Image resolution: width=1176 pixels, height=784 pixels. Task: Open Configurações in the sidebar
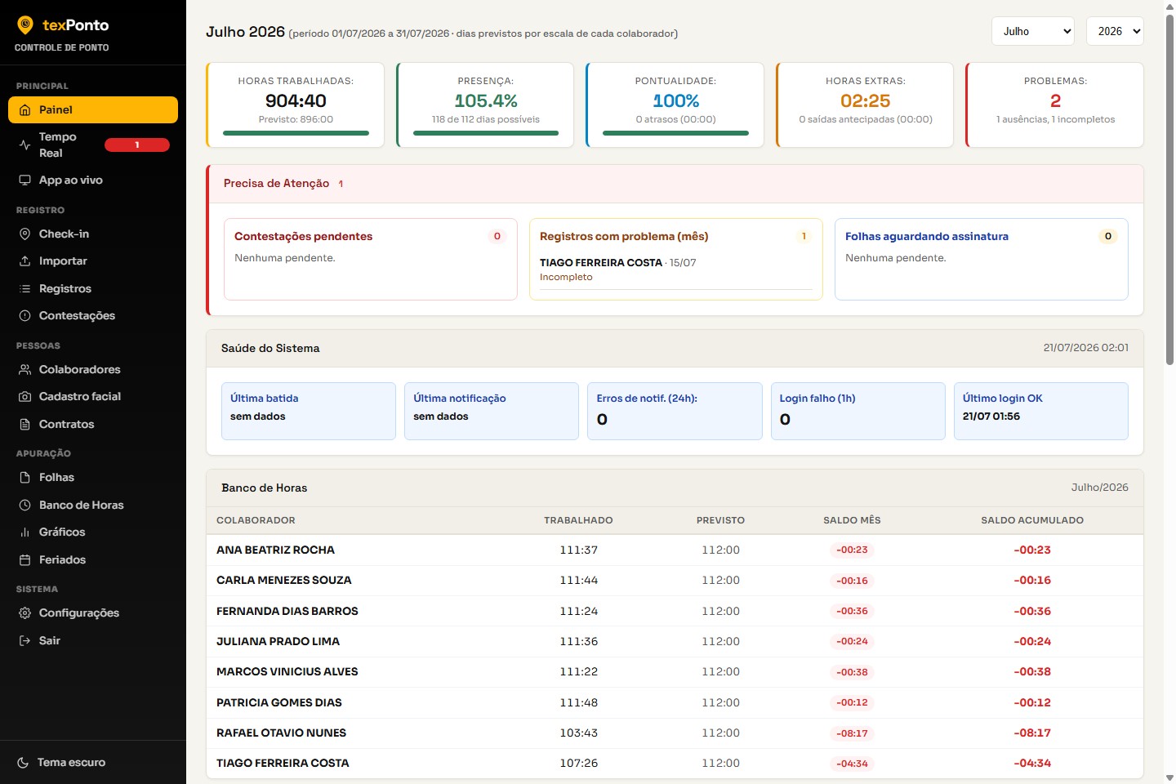[x=93, y=613]
